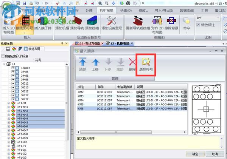This screenshot has height=159, width=227.
Task: Open the Import/Export (导入/导出) ribbon tab
Action: tap(164, 11)
